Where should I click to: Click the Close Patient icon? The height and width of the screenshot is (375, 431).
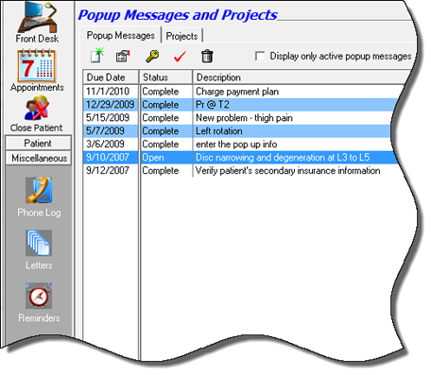pos(37,109)
